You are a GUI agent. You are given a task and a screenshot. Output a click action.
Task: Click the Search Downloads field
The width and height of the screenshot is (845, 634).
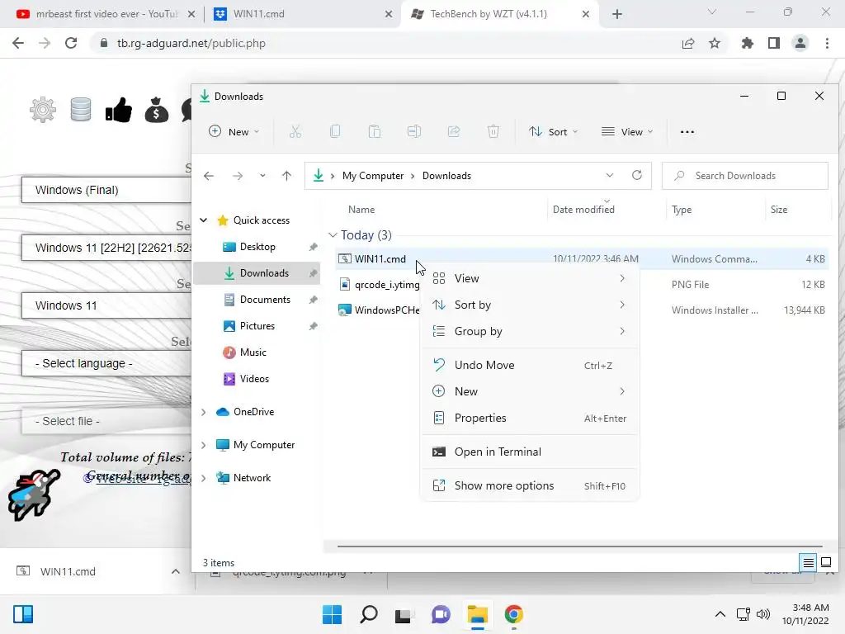click(745, 176)
